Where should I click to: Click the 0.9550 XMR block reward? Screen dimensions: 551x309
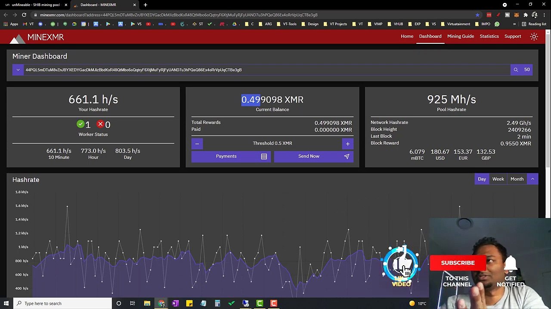pos(516,143)
